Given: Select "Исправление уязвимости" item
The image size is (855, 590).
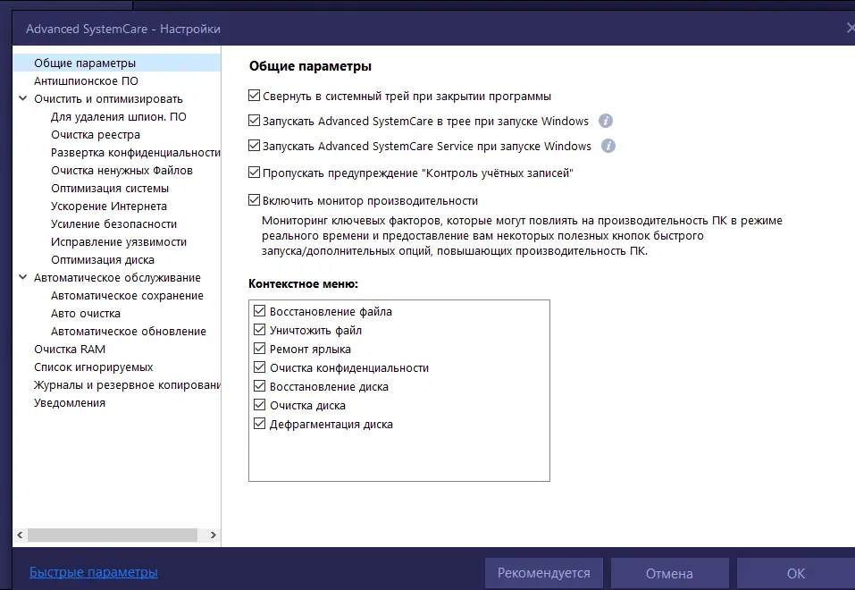Looking at the screenshot, I should coord(119,241).
